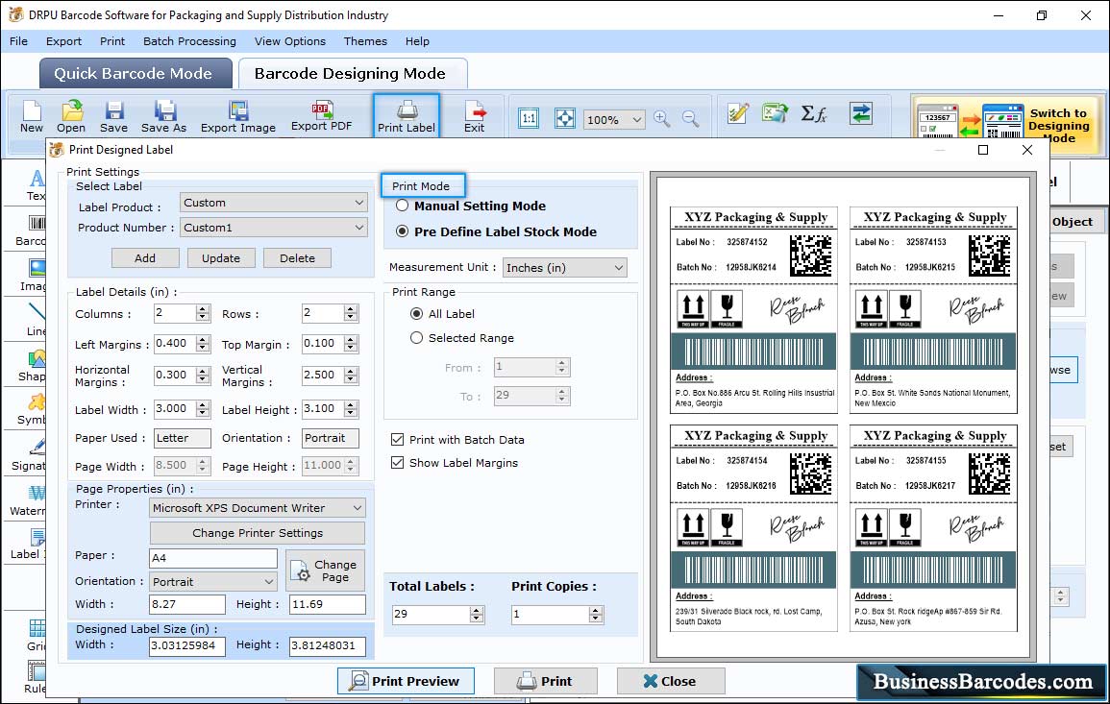
Task: Open the Batch Processing menu
Action: [189, 41]
